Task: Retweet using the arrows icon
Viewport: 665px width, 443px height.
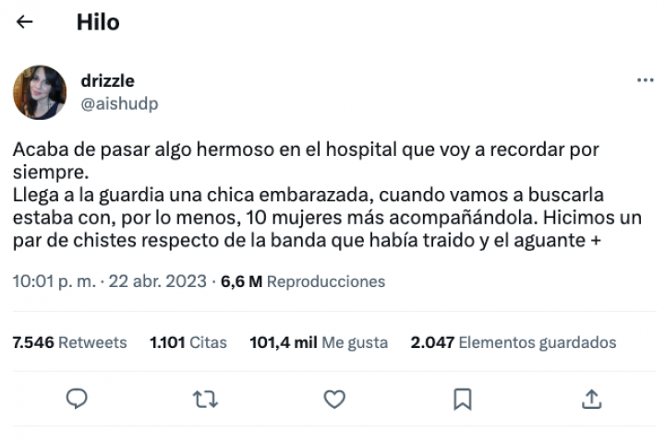Action: pyautogui.click(x=205, y=400)
